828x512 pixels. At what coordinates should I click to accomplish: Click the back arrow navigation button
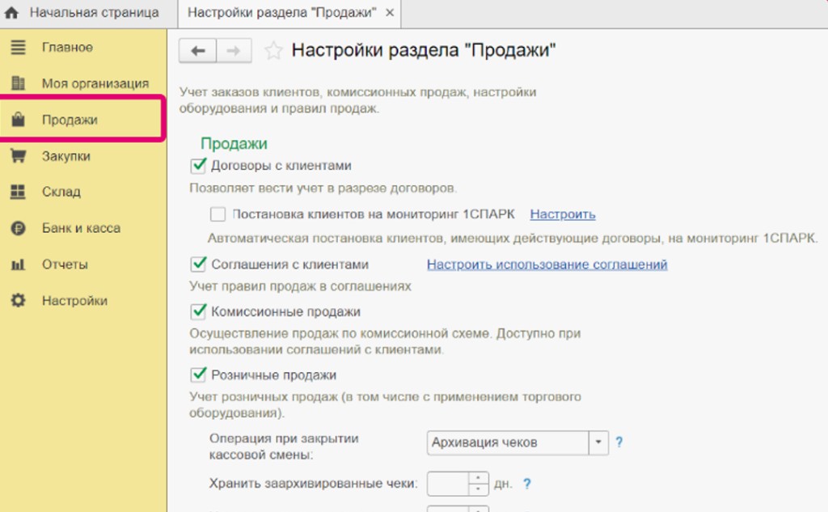(197, 51)
